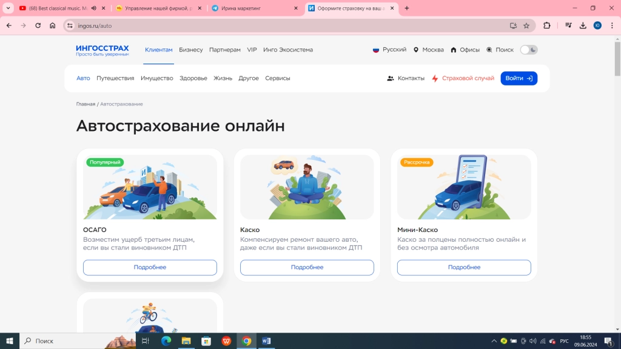Select the Клиентам section

(x=158, y=50)
